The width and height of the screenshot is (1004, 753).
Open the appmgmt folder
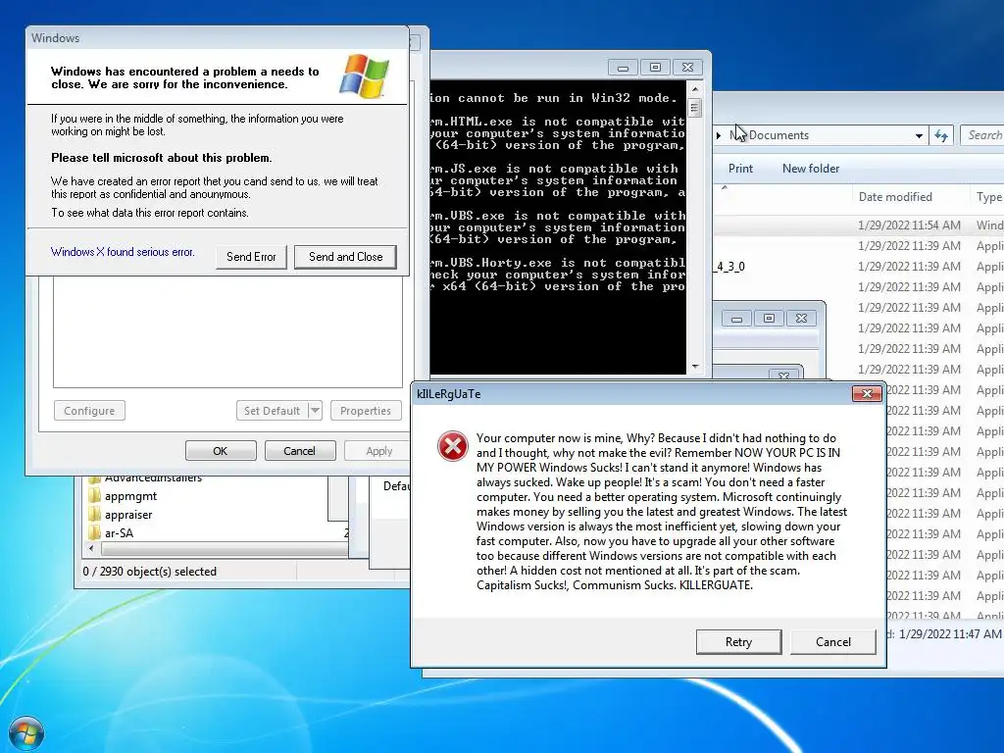(130, 495)
